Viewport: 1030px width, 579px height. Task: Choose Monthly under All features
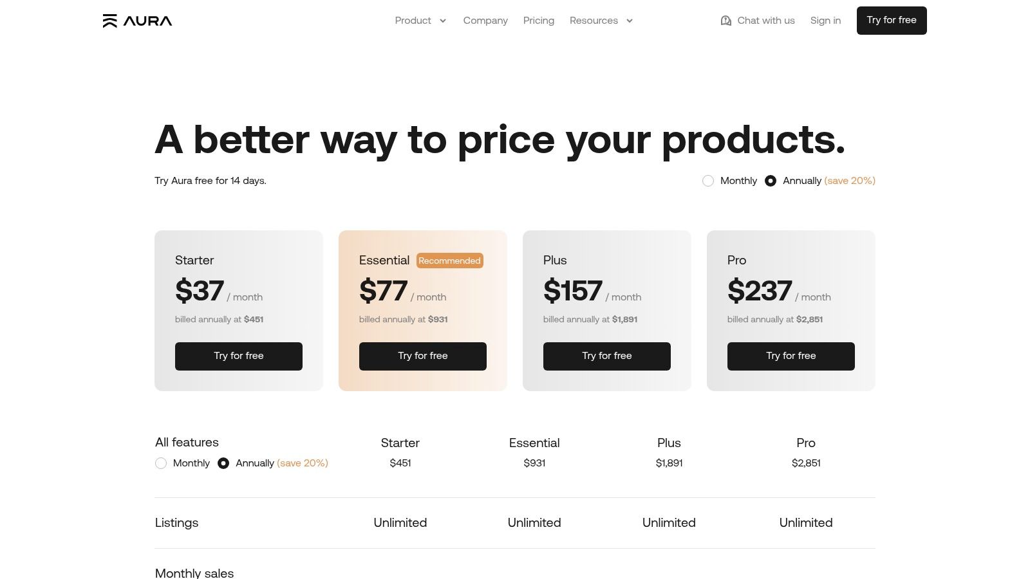tap(161, 463)
